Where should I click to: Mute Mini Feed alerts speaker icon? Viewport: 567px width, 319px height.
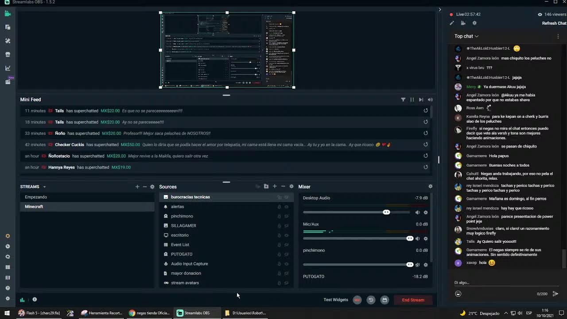point(430,100)
